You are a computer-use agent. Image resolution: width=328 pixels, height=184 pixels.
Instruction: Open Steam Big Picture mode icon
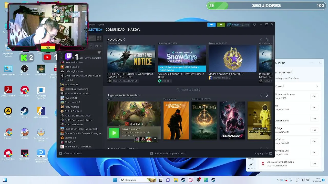pyautogui.click(x=254, y=25)
